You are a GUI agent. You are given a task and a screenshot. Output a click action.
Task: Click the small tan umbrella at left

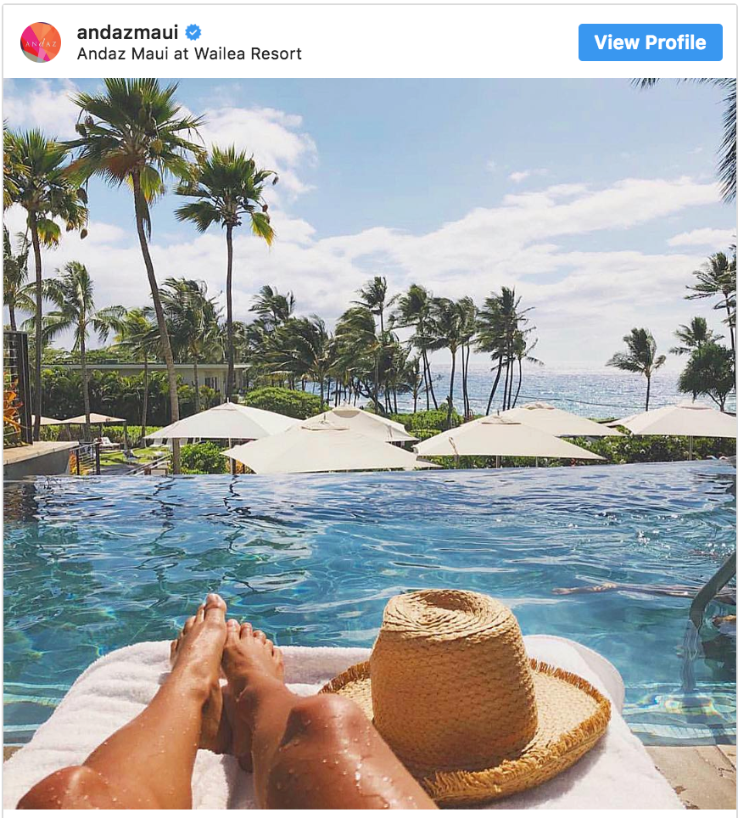point(94,419)
